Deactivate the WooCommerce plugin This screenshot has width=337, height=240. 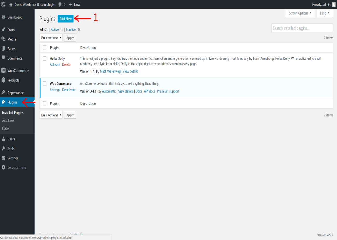click(69, 90)
